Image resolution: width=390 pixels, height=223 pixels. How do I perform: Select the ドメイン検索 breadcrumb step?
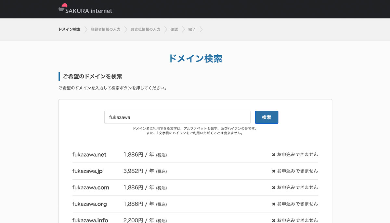(x=70, y=29)
